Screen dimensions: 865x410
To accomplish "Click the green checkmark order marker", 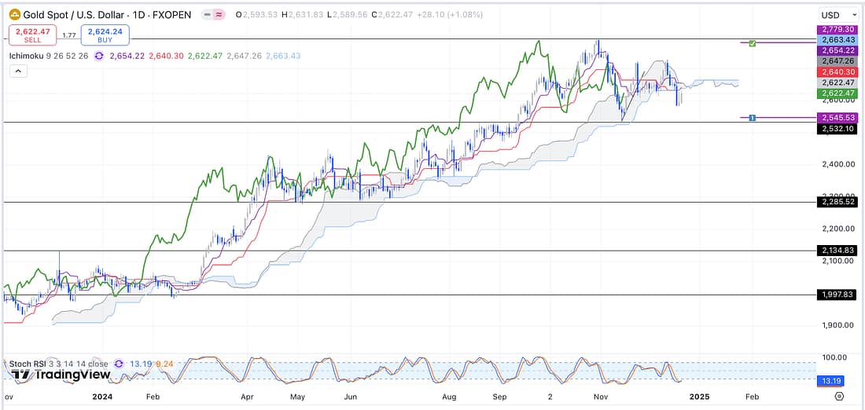I will coord(753,42).
